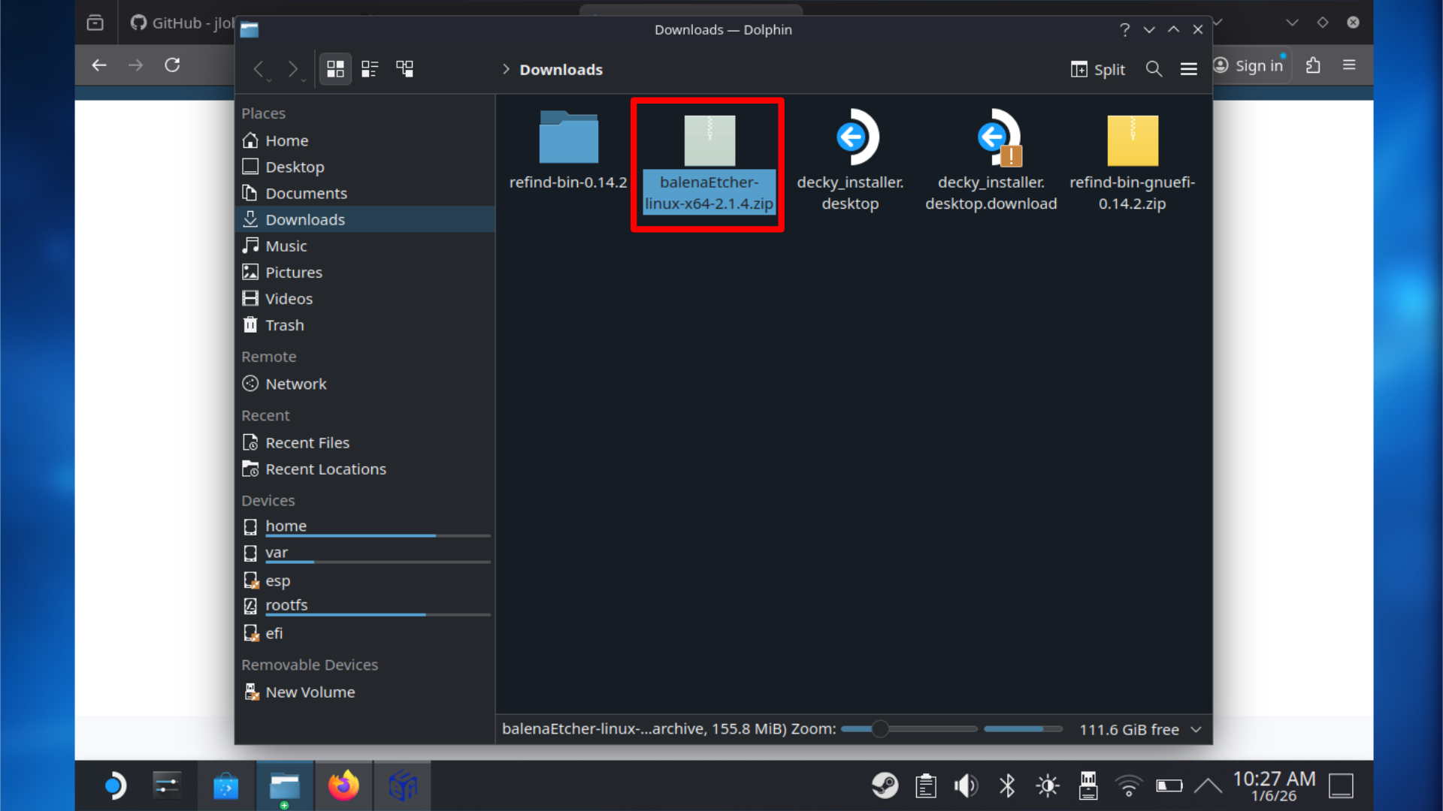This screenshot has width=1443, height=811.
Task: Open New Volume removable device
Action: [310, 692]
